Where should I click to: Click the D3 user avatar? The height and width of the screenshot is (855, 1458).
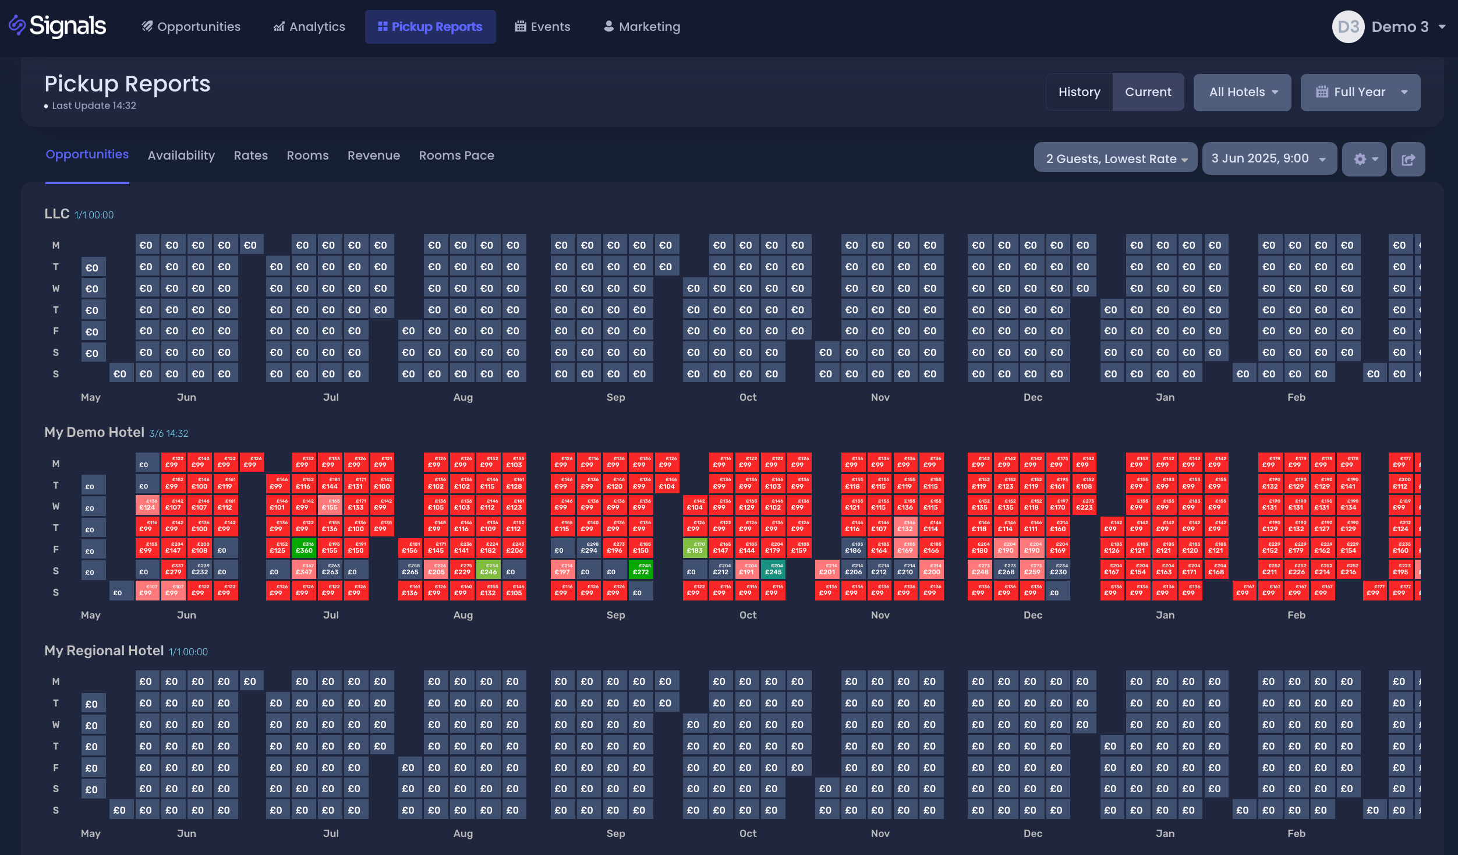point(1348,27)
